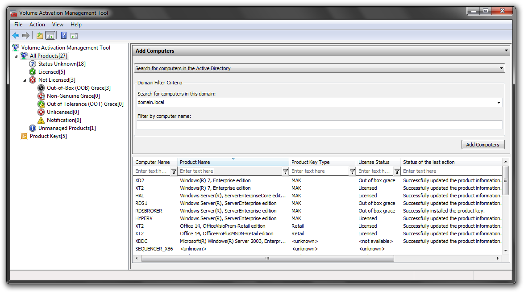Click the All Products node icon
The image size is (524, 292).
click(24, 55)
